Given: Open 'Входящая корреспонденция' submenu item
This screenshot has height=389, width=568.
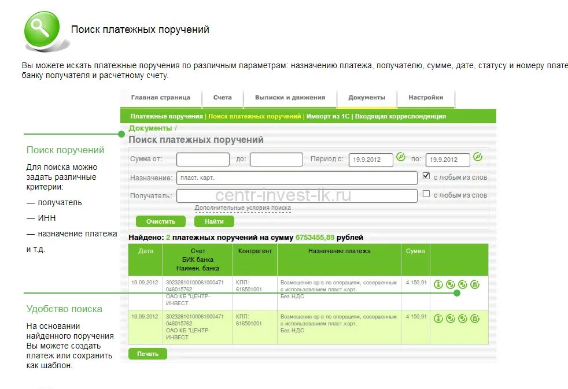Looking at the screenshot, I should point(400,117).
